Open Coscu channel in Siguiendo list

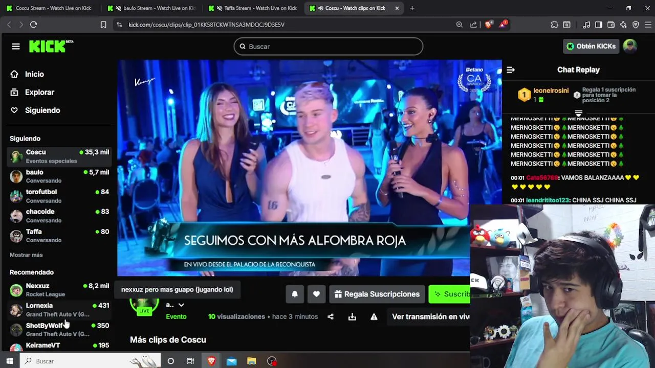pos(60,156)
